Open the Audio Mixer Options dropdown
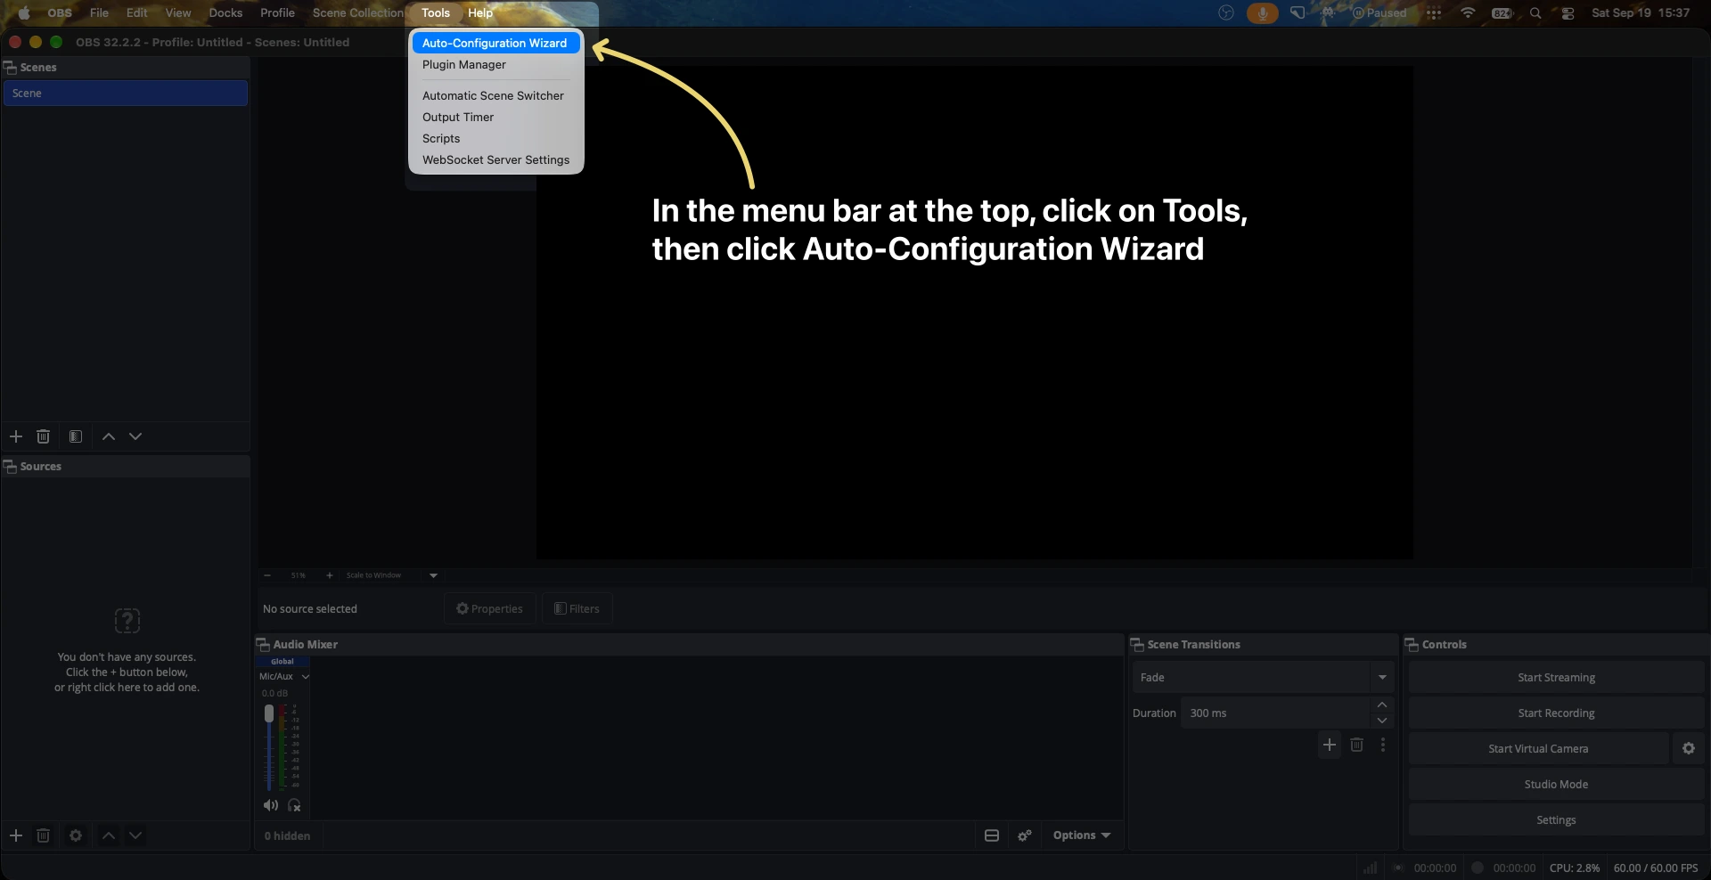 click(1081, 835)
